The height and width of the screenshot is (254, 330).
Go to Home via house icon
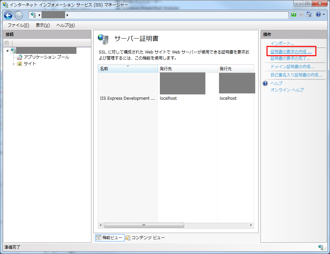click(309, 14)
